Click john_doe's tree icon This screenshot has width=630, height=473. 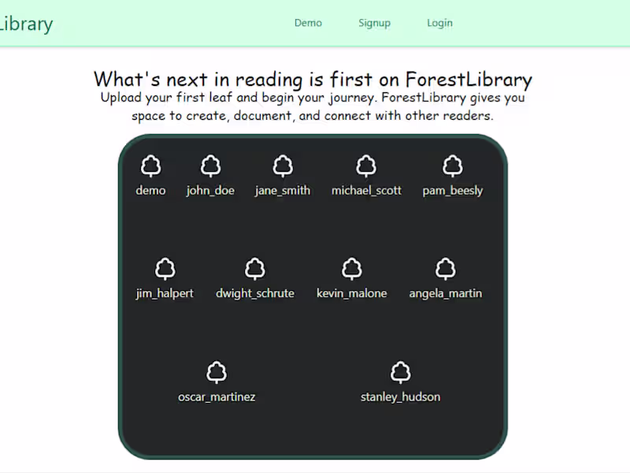point(210,166)
